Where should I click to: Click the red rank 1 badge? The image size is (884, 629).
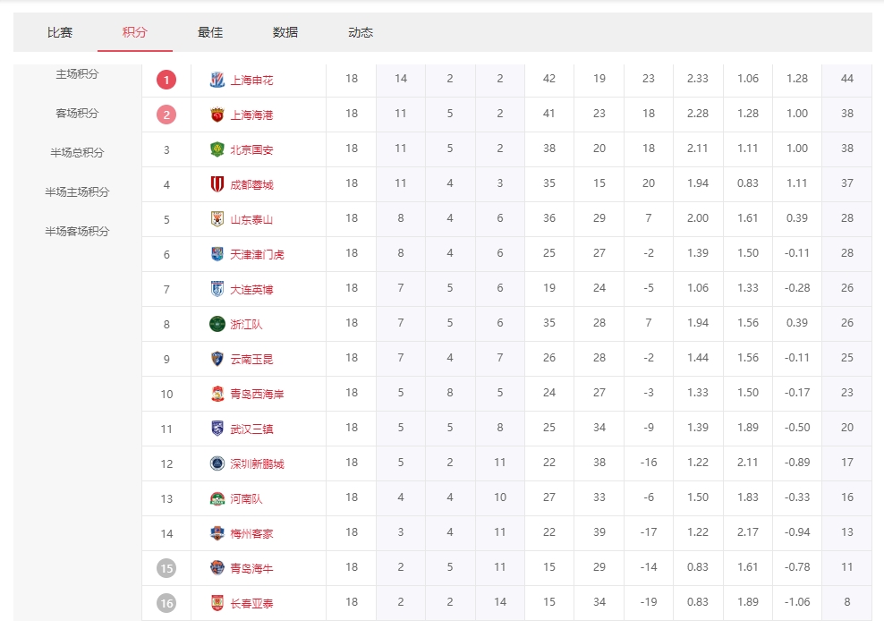coord(166,80)
